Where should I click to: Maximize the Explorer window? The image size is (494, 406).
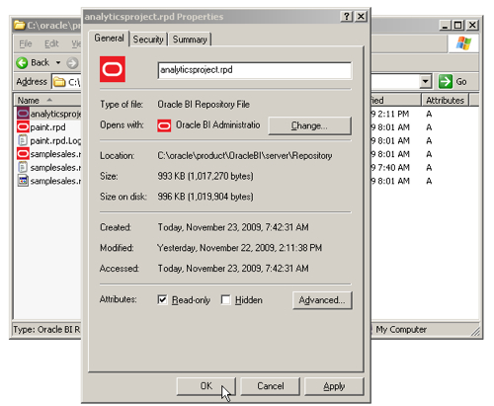(x=458, y=25)
